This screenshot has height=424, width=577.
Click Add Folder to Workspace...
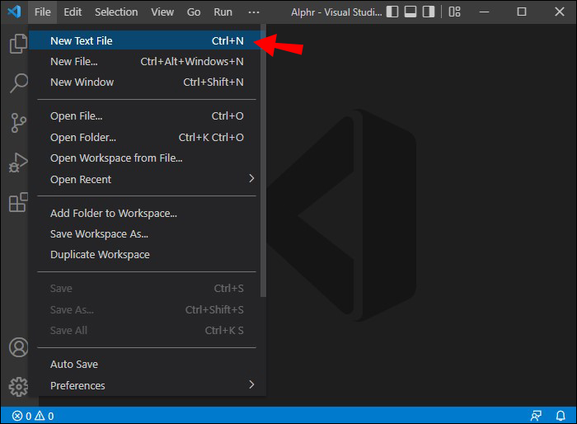point(114,213)
